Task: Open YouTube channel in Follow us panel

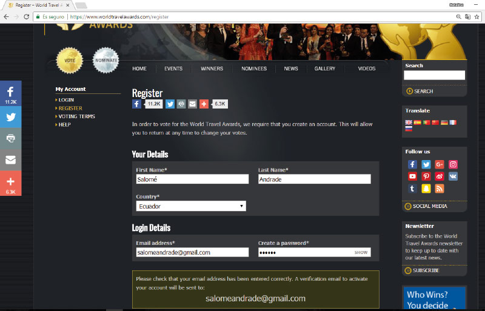Action: click(x=412, y=176)
